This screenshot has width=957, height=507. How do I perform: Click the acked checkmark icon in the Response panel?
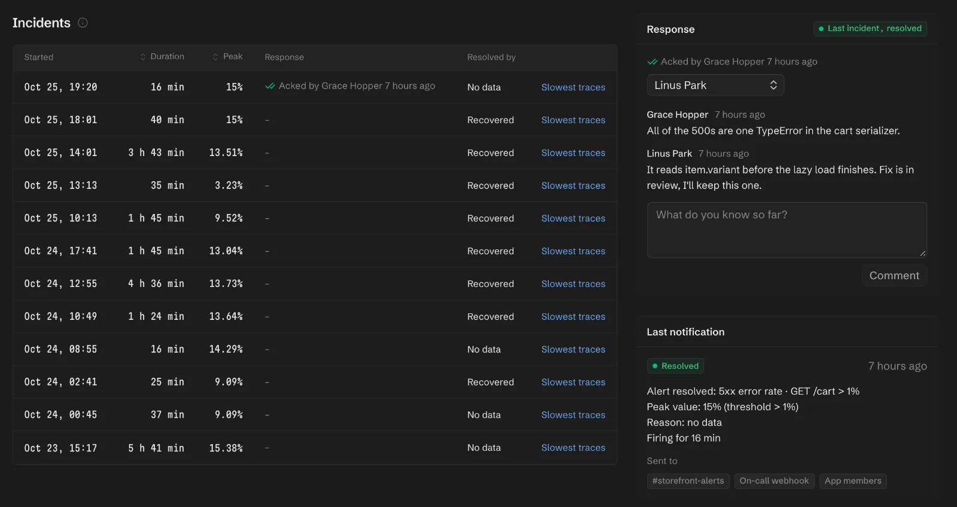coord(652,62)
